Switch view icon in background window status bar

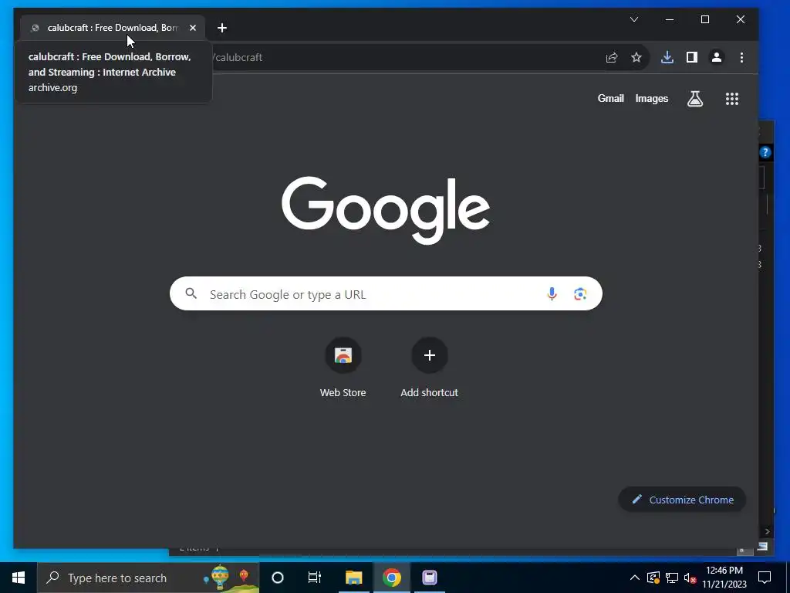pyautogui.click(x=763, y=547)
